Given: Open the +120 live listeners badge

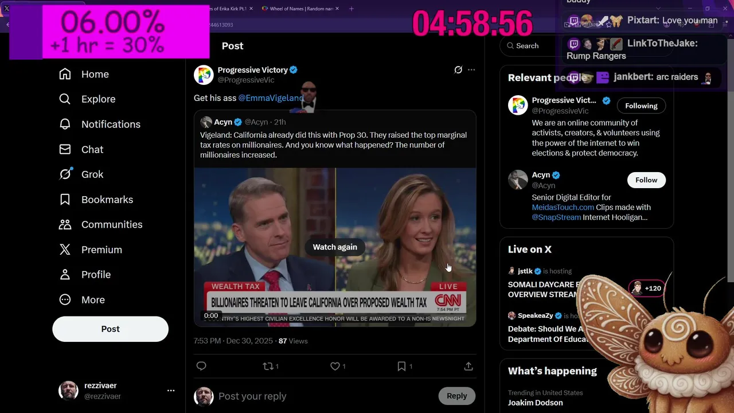Looking at the screenshot, I should tap(647, 289).
